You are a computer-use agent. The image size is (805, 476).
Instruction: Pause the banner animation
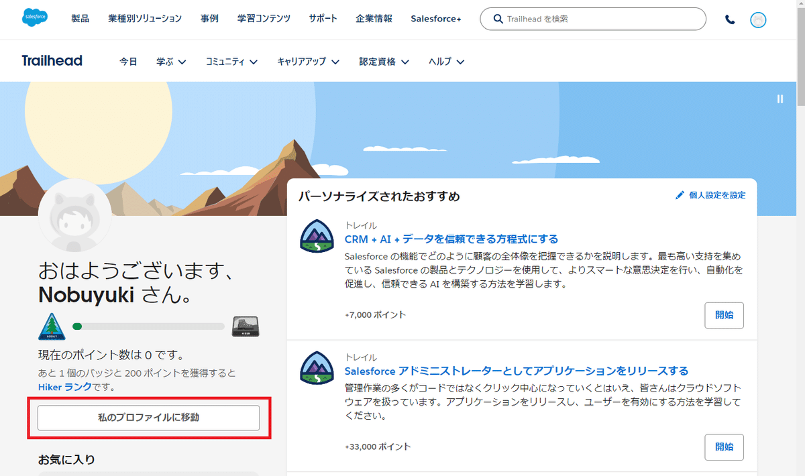tap(780, 99)
